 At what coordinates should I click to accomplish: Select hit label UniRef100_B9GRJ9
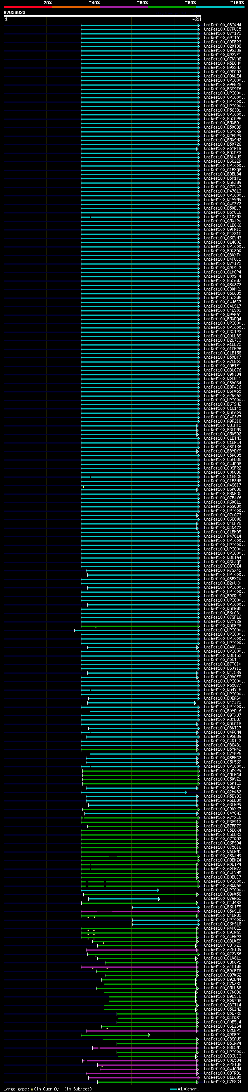(x=222, y=596)
